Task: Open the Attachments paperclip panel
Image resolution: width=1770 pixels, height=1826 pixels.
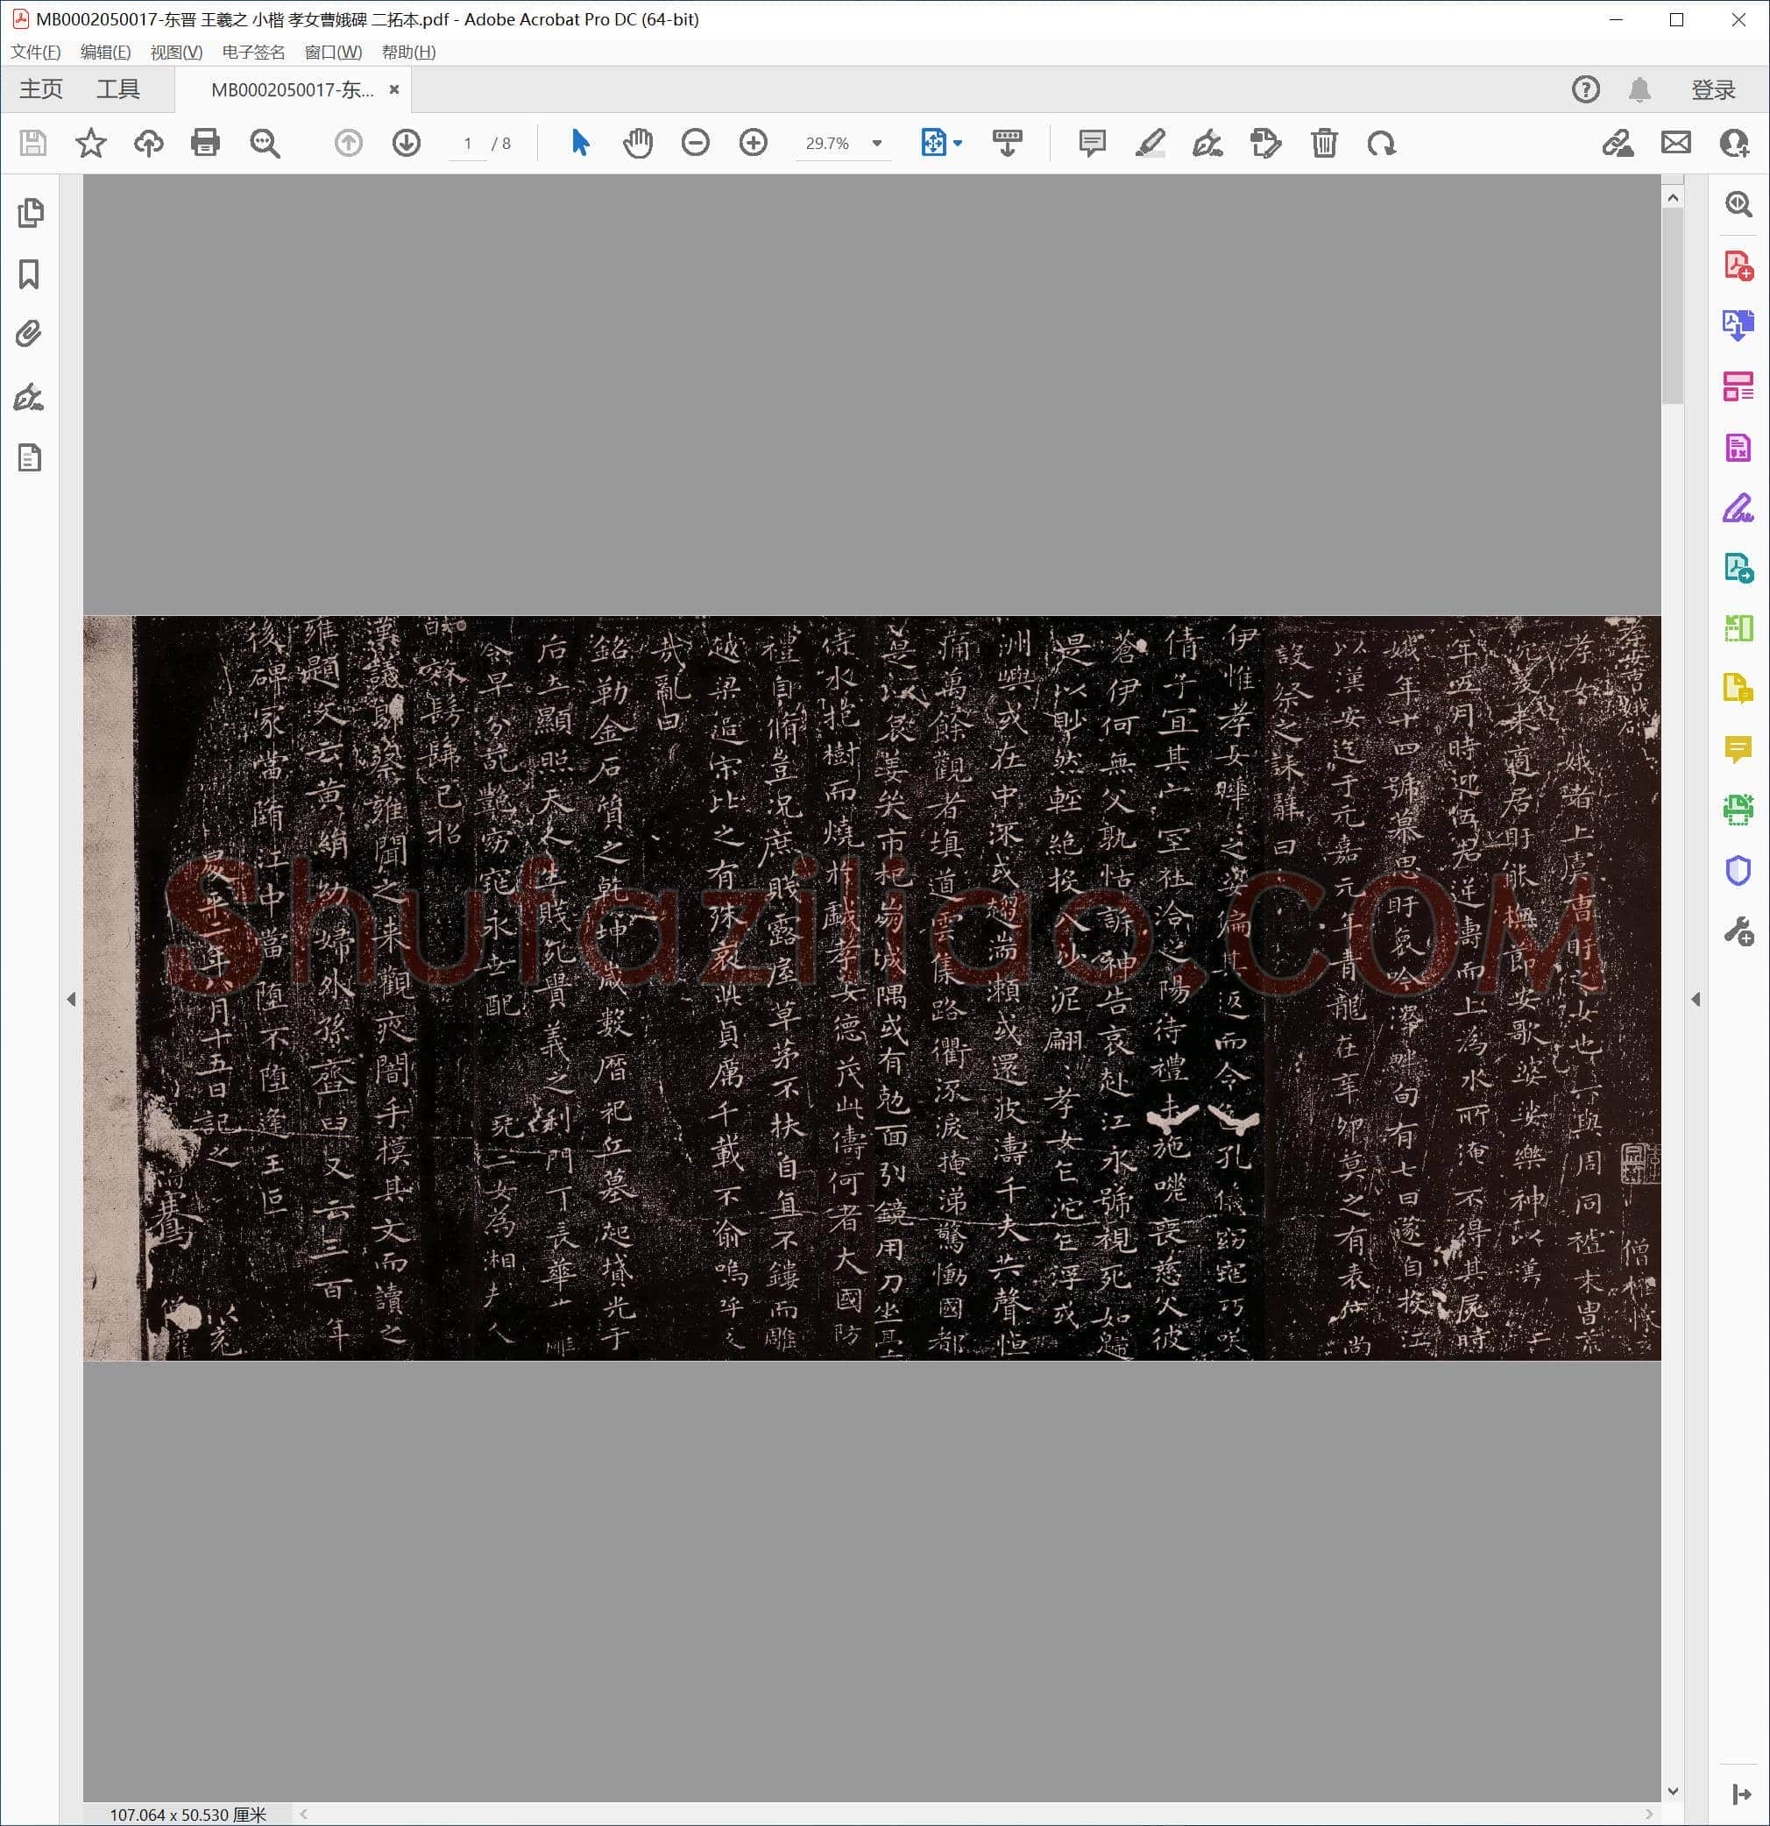Action: [x=29, y=334]
